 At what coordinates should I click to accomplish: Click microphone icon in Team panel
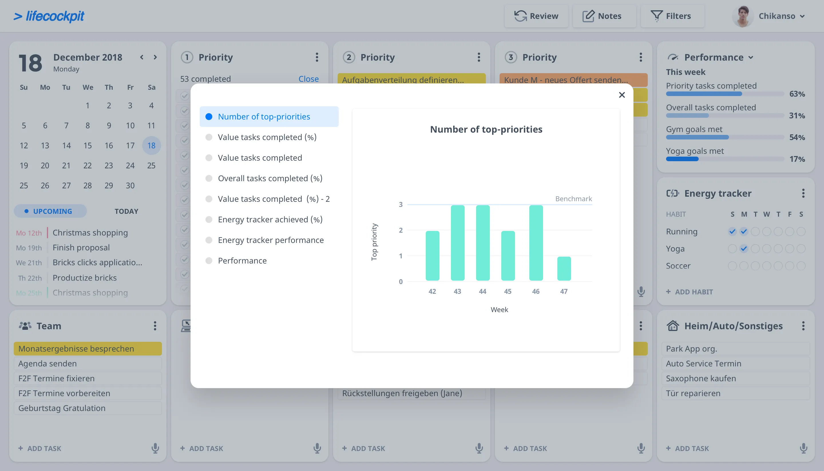coord(155,448)
